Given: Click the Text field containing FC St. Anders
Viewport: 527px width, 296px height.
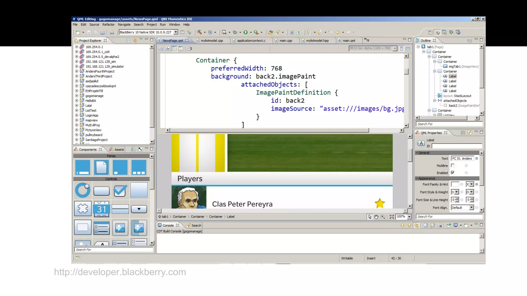Looking at the screenshot, I should tap(462, 159).
